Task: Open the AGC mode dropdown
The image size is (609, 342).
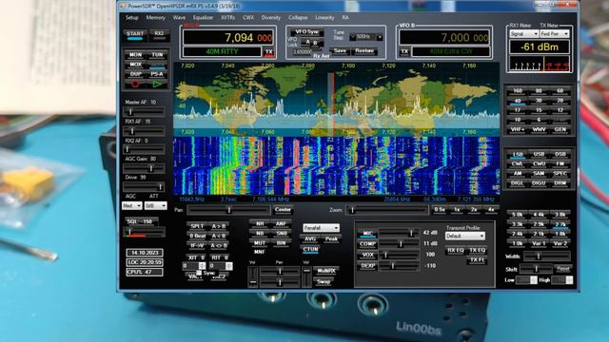Action: [131, 206]
